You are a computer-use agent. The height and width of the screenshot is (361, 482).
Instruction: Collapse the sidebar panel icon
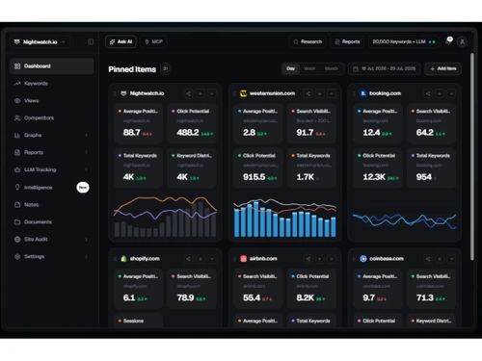[x=91, y=41]
